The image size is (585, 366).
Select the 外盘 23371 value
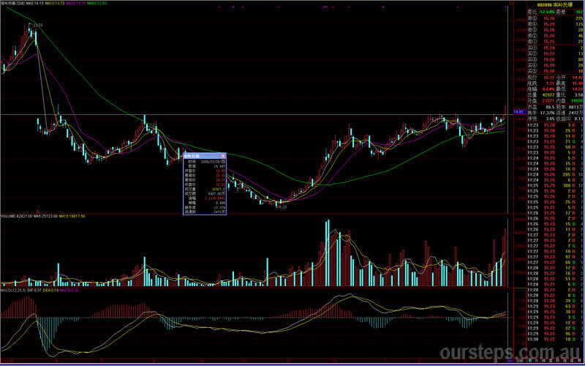(548, 100)
